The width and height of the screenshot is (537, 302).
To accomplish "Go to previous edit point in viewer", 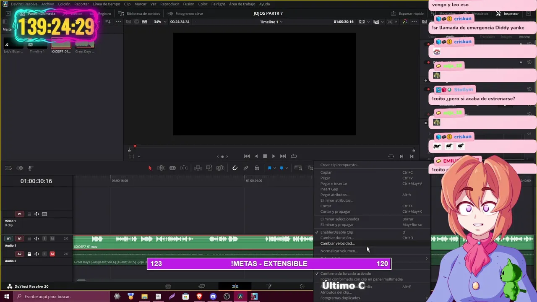I will tap(412, 156).
